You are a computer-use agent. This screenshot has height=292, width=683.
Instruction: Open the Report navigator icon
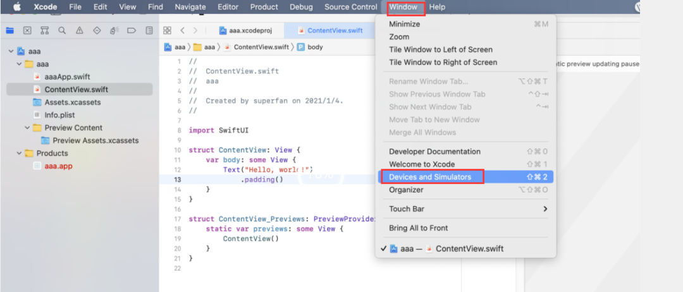tap(149, 30)
